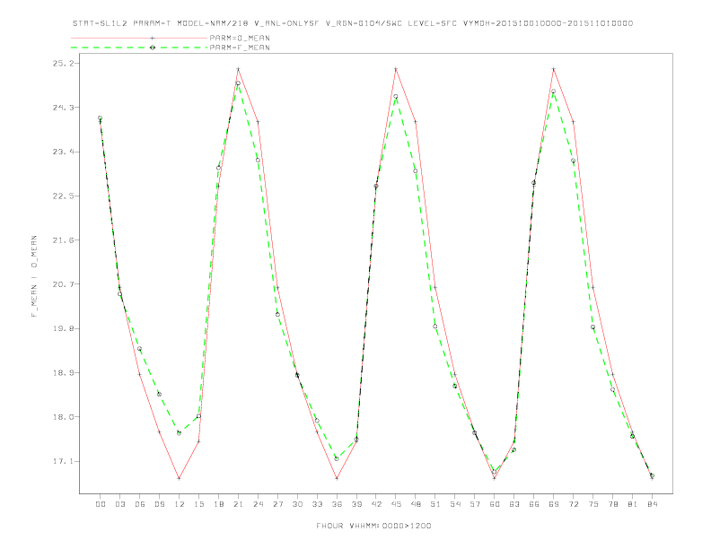Click the 84 forecast hour tick label
This screenshot has width=711, height=549.
click(652, 504)
